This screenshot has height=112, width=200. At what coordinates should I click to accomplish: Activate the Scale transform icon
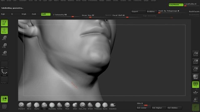coord(4,46)
